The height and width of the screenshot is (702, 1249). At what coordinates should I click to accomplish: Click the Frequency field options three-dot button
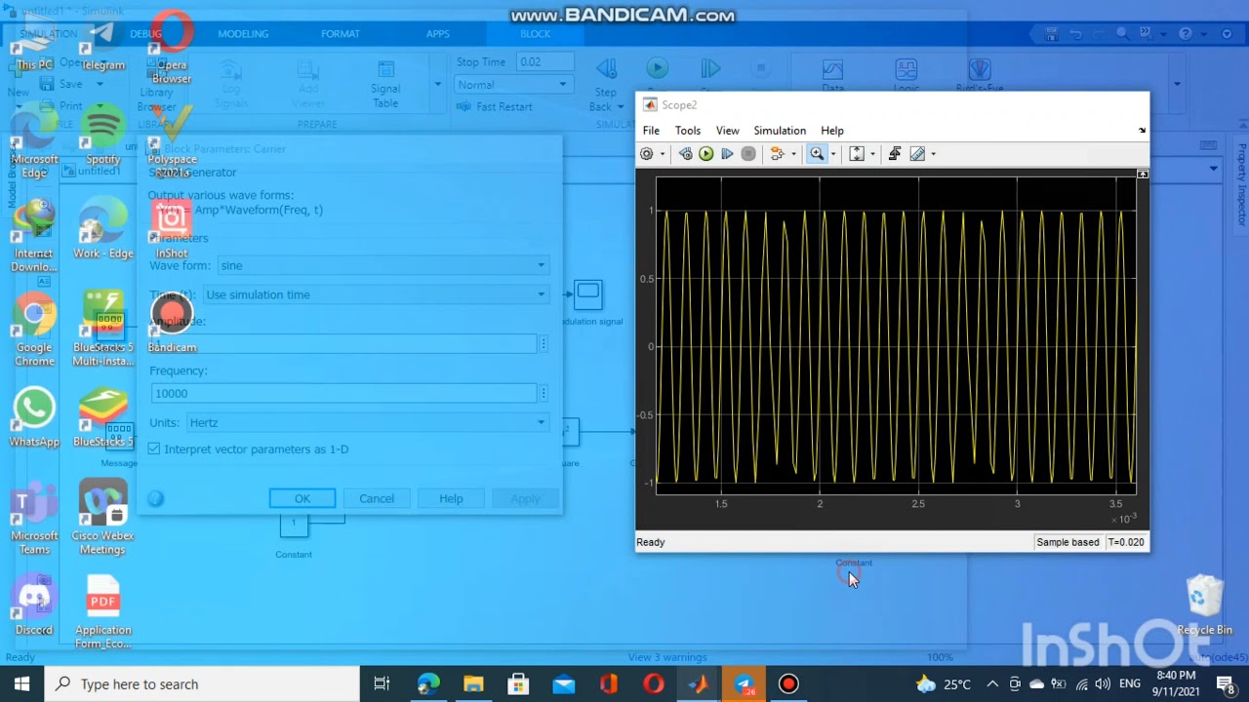pos(544,393)
